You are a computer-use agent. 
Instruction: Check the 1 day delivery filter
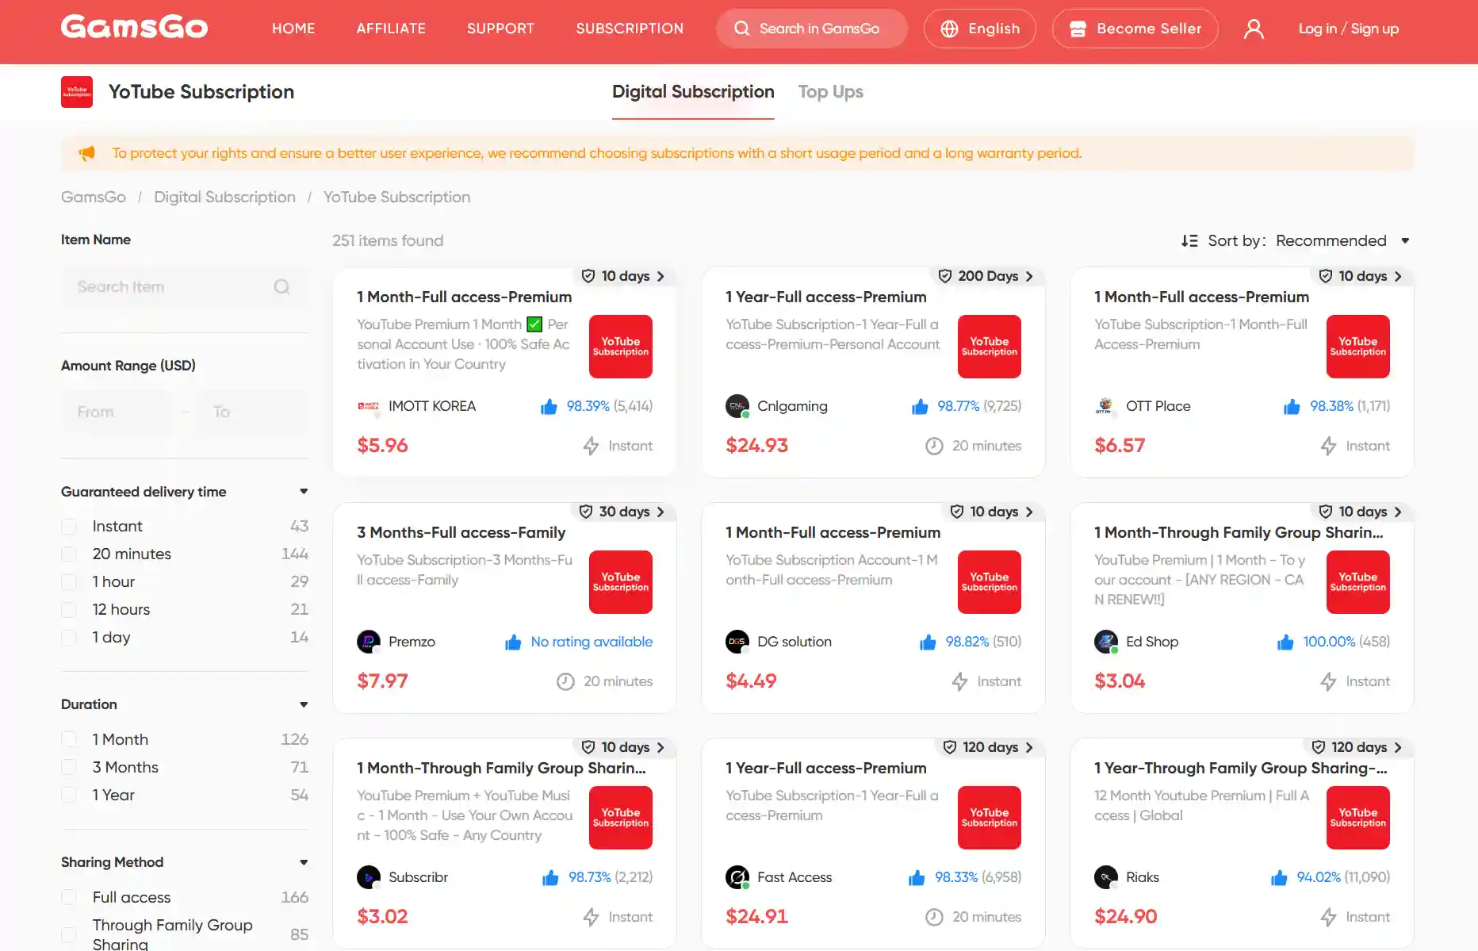pos(70,638)
